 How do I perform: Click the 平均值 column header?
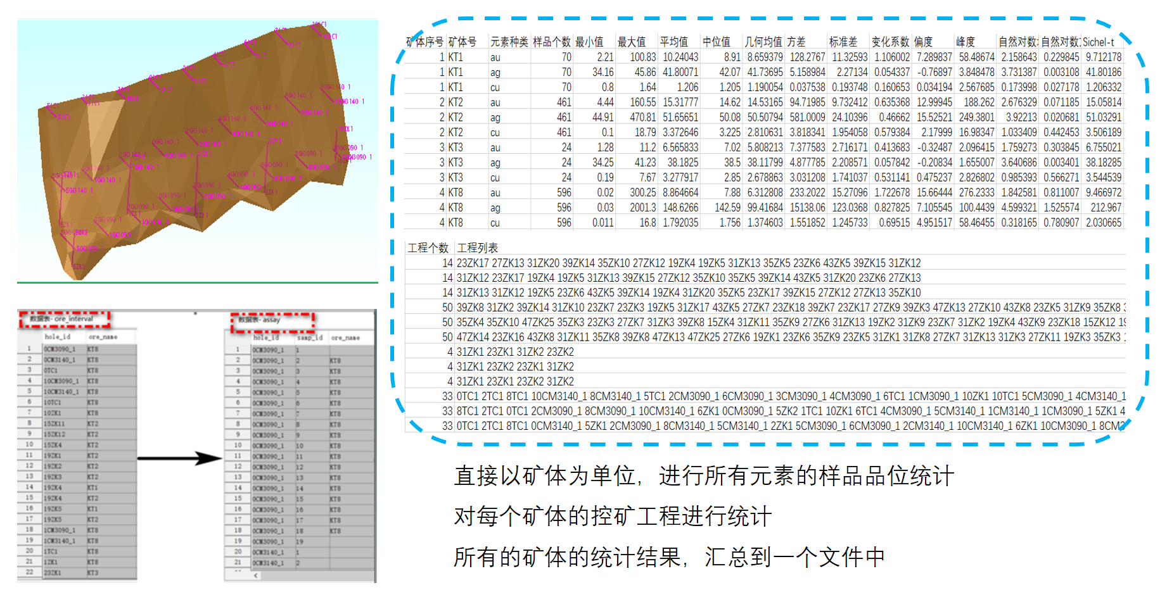673,42
